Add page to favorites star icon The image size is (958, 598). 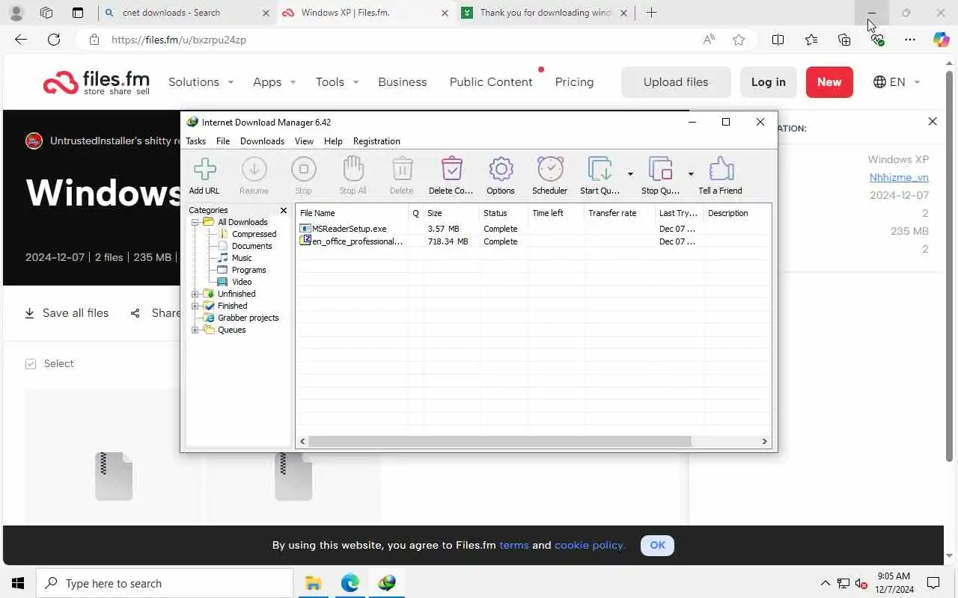coord(739,40)
